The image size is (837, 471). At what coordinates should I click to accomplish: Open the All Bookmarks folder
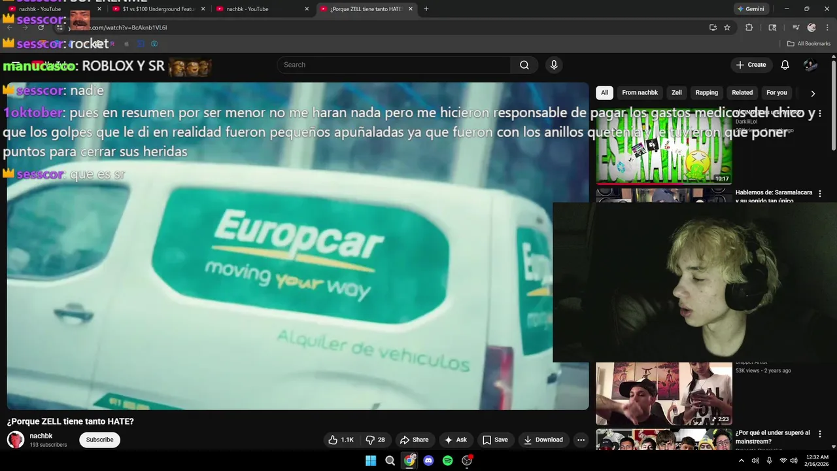pos(809,44)
